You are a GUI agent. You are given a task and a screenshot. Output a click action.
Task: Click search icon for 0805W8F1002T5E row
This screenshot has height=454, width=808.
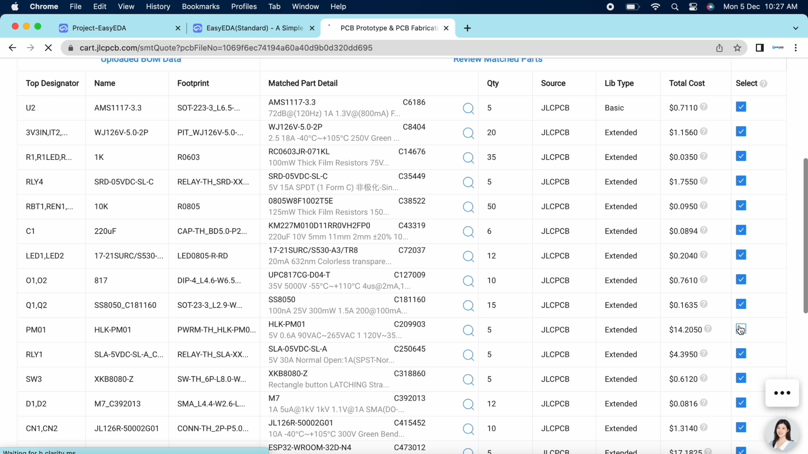pyautogui.click(x=468, y=207)
